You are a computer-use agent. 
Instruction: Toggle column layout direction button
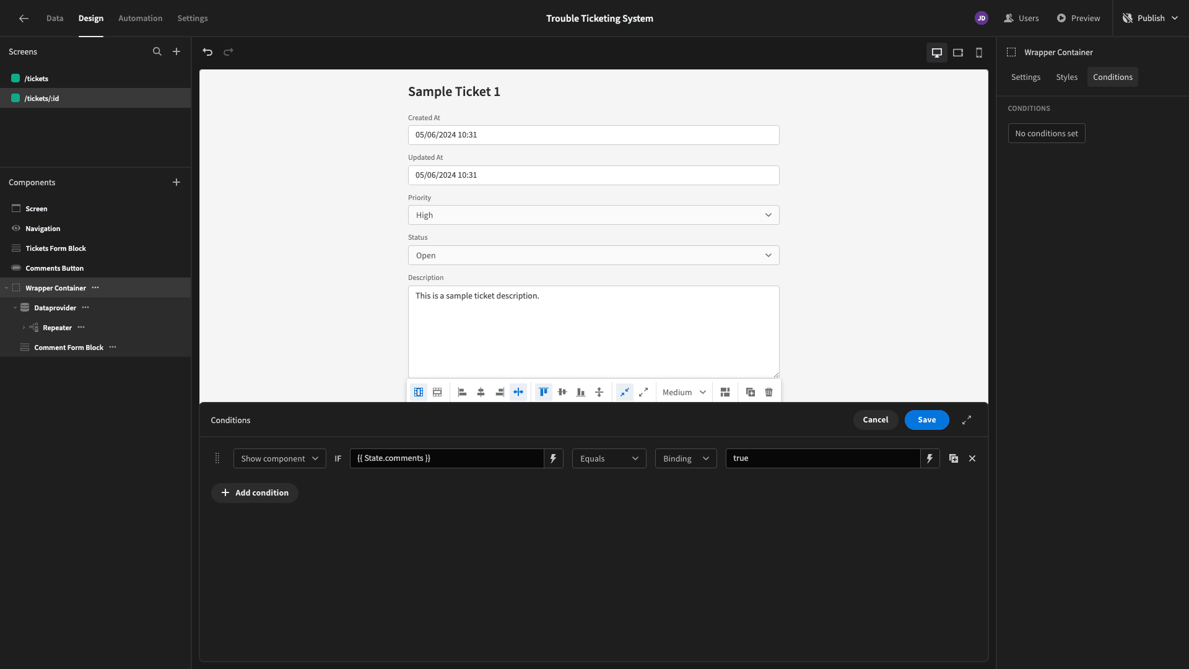(x=419, y=392)
